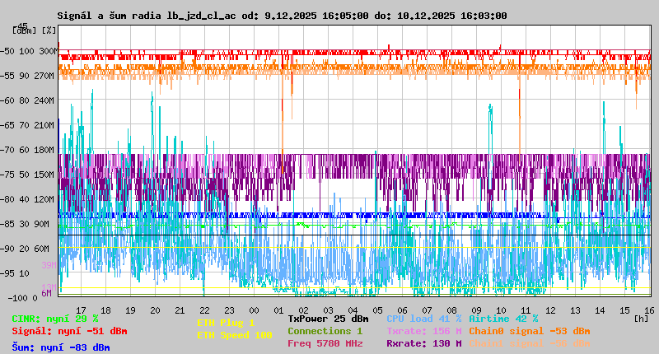Image resolution: width=659 pixels, height=354 pixels.
Task: Select the 17 hour tick on the time axis
Action: (80, 310)
